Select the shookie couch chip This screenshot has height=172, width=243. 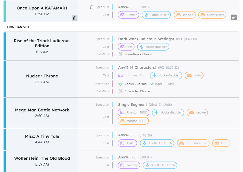[185, 15]
